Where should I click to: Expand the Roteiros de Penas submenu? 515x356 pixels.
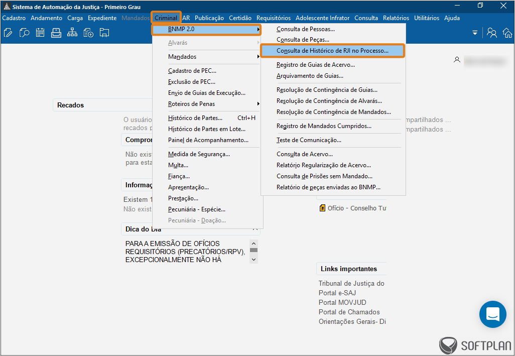pyautogui.click(x=213, y=104)
